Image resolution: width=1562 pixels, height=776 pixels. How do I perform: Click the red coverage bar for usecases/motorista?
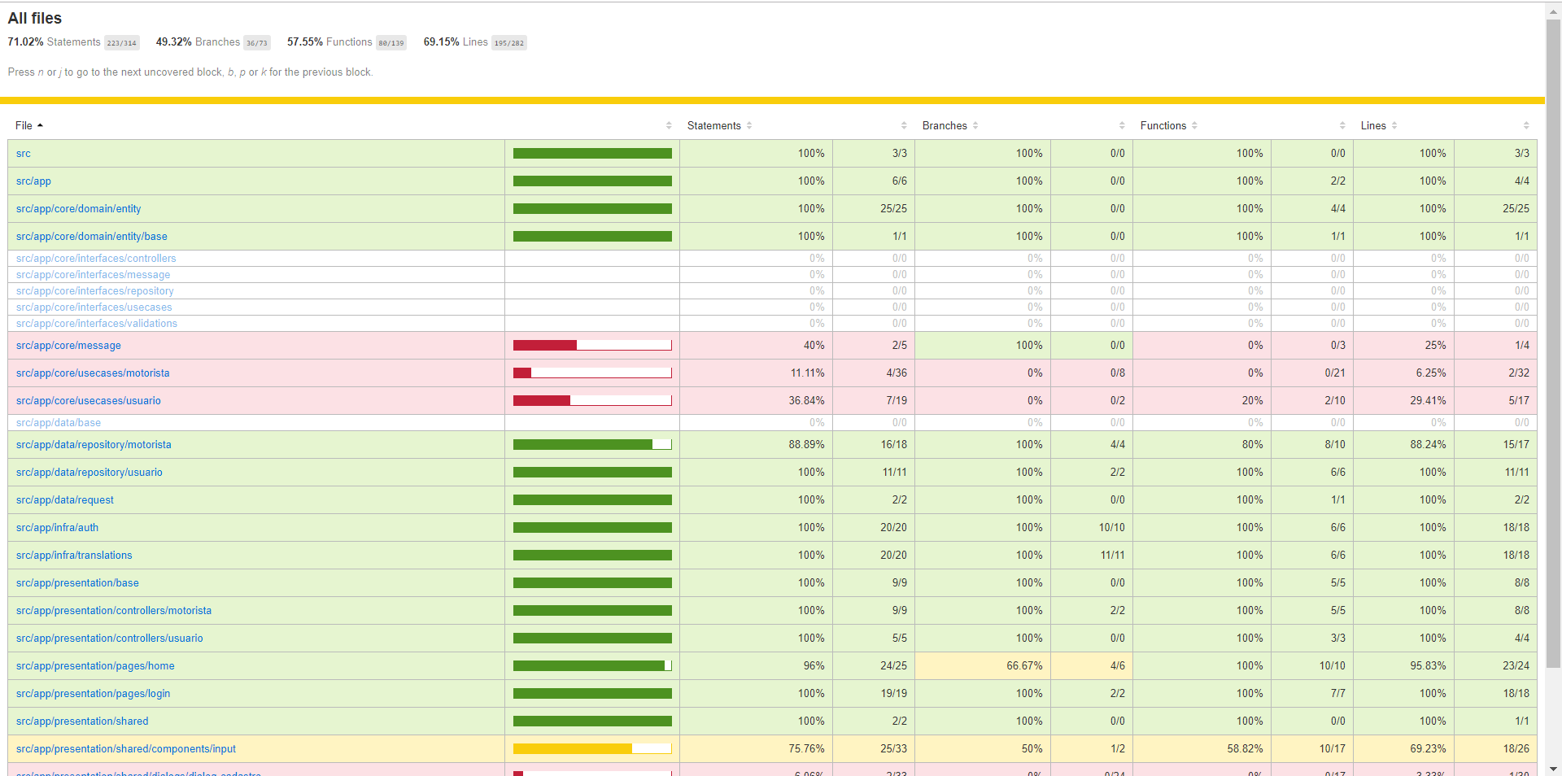592,373
